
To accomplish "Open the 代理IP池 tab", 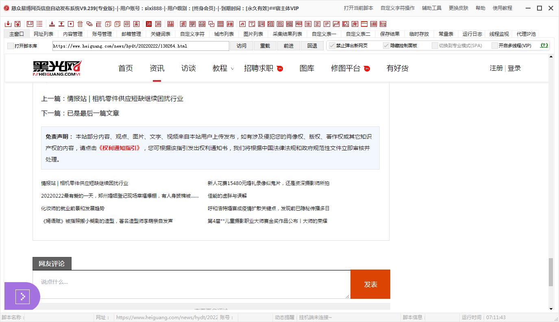I will point(526,34).
